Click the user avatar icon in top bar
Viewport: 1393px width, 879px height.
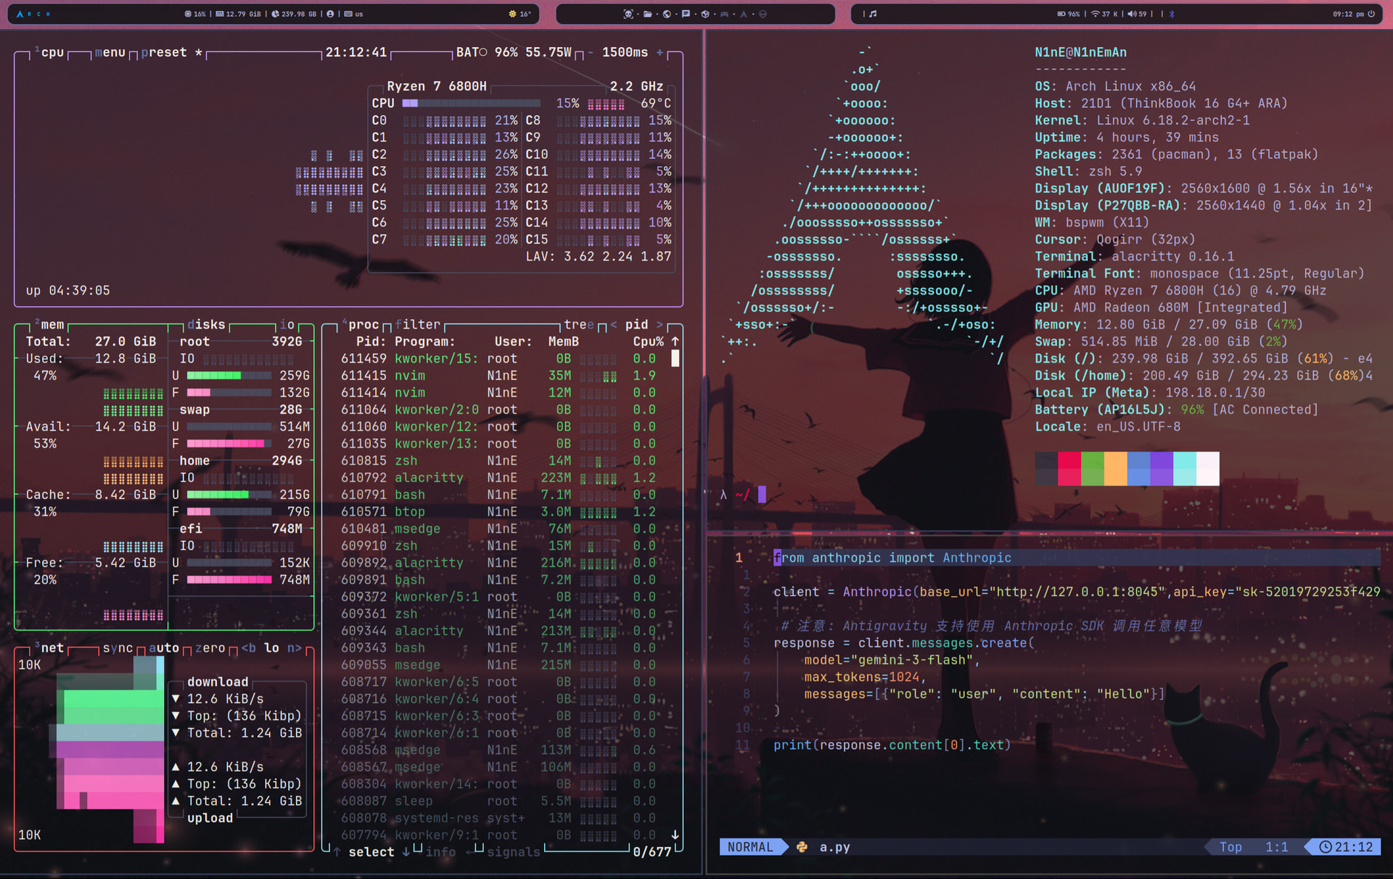[330, 14]
